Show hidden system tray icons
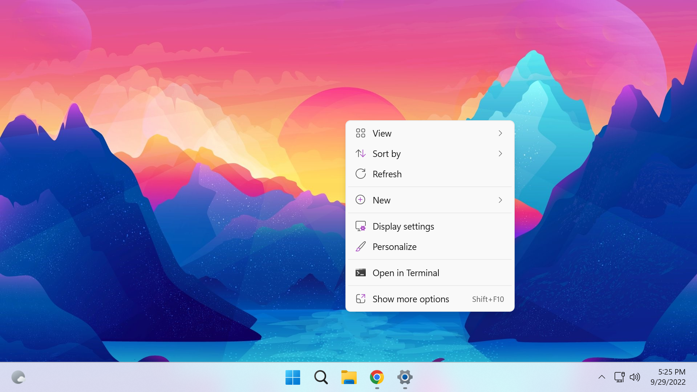This screenshot has height=392, width=697. click(602, 377)
